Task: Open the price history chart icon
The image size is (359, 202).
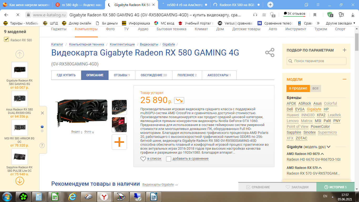Action: (x=179, y=100)
